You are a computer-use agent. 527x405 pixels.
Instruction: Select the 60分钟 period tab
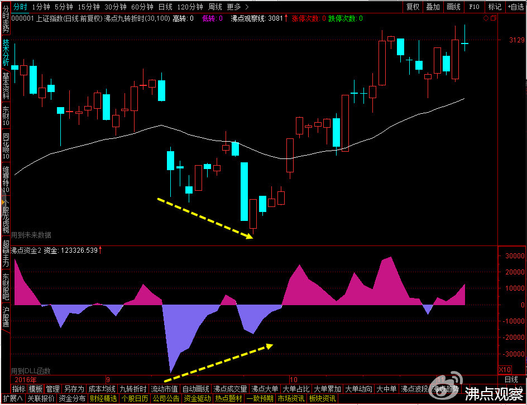click(x=142, y=7)
